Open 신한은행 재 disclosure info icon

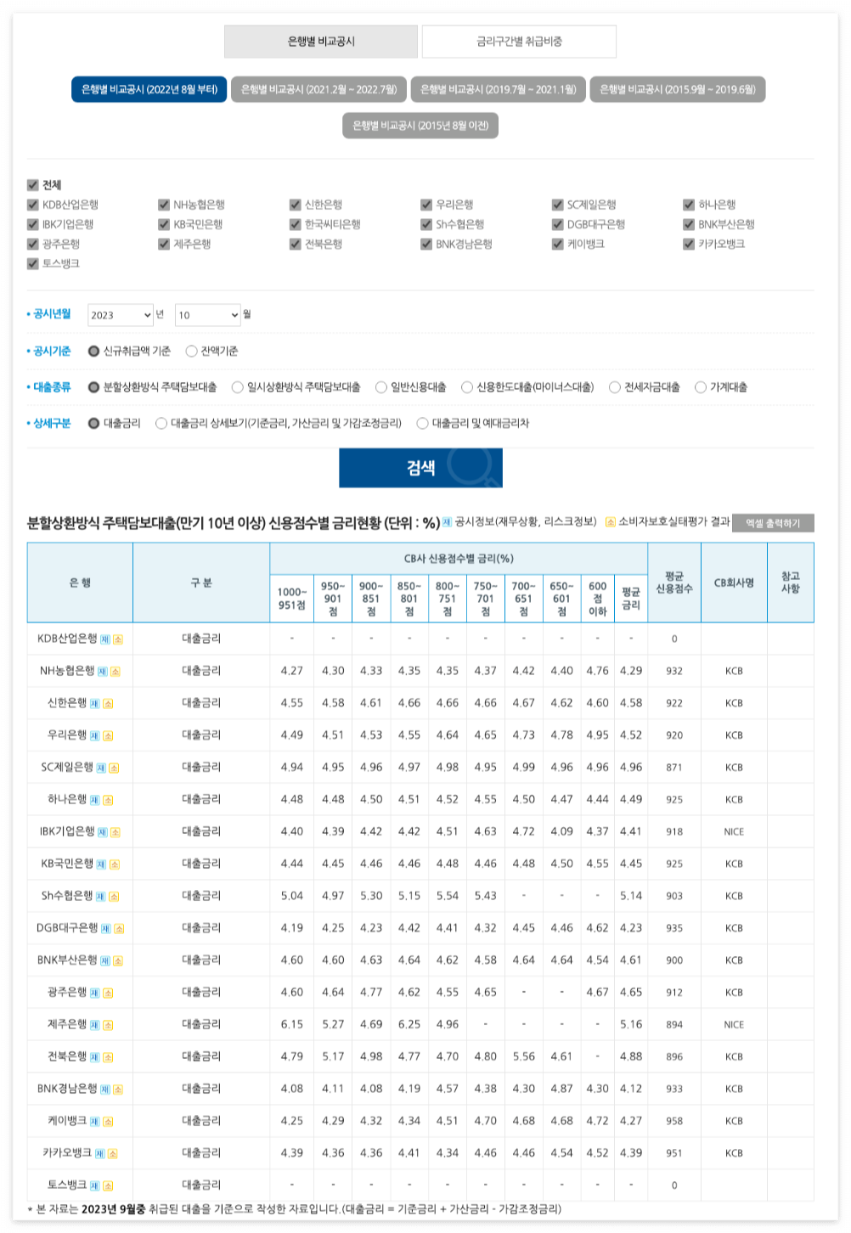click(95, 704)
